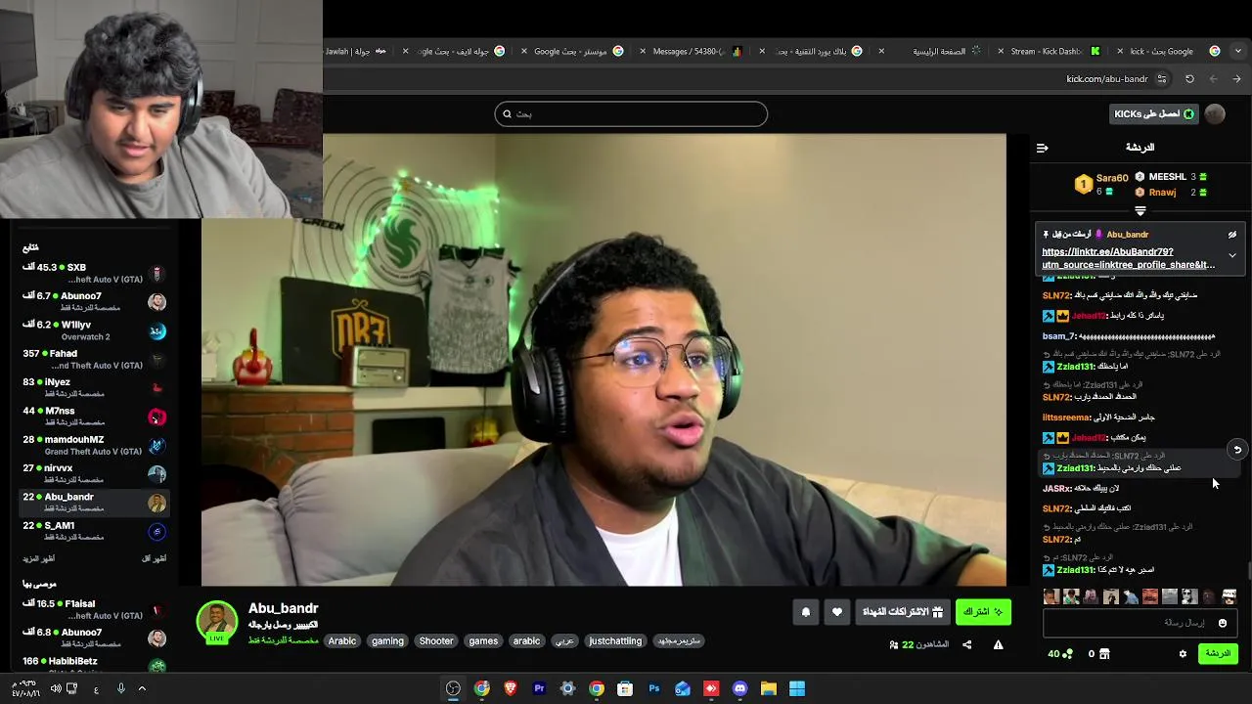Image resolution: width=1252 pixels, height=704 pixels.
Task: Open Abuno07 followed channel with 6.7 viewers
Action: point(94,301)
